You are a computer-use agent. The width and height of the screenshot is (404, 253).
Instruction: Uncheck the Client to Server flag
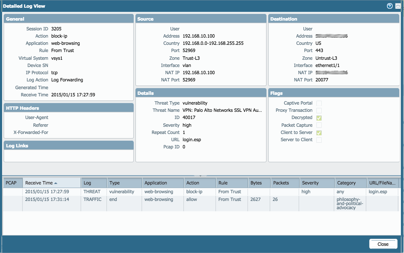(319, 132)
